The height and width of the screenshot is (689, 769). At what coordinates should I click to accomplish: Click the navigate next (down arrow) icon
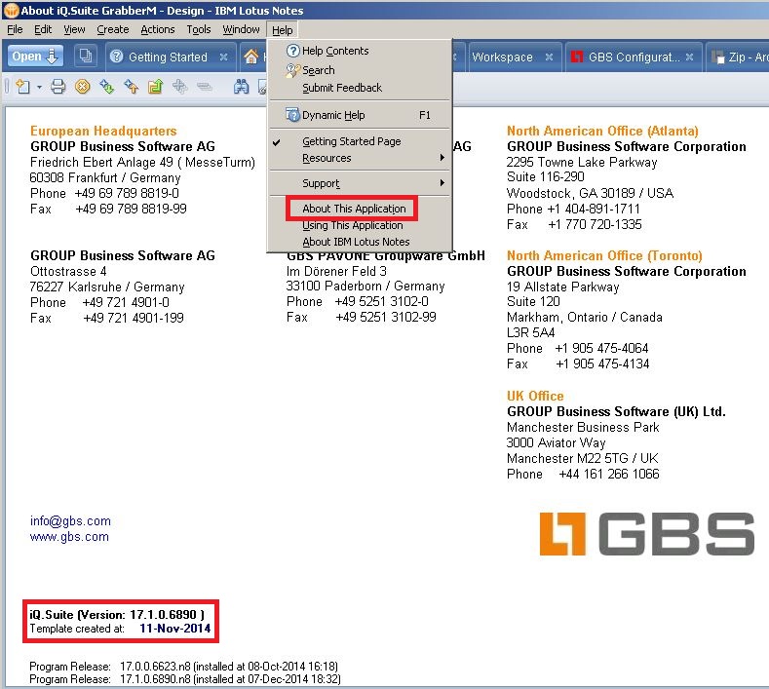[x=107, y=87]
